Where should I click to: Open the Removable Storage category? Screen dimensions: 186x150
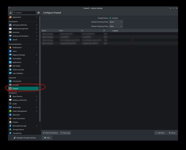pos(23,126)
